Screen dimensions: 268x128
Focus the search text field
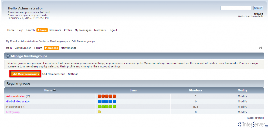pos(236,8)
